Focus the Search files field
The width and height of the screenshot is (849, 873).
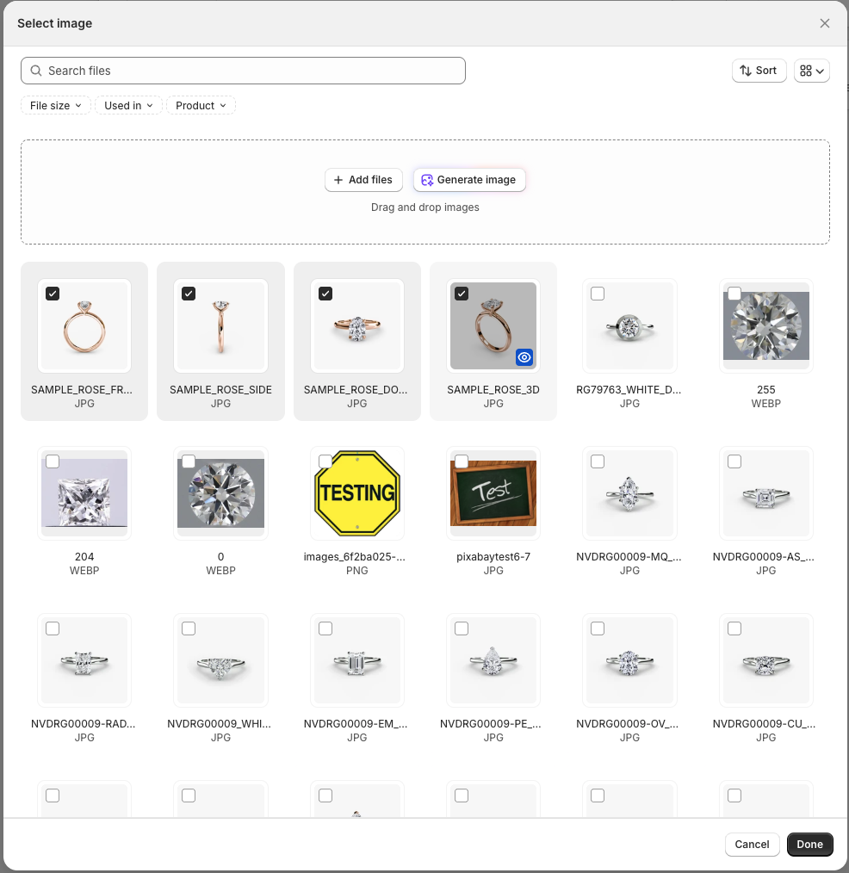tap(244, 71)
